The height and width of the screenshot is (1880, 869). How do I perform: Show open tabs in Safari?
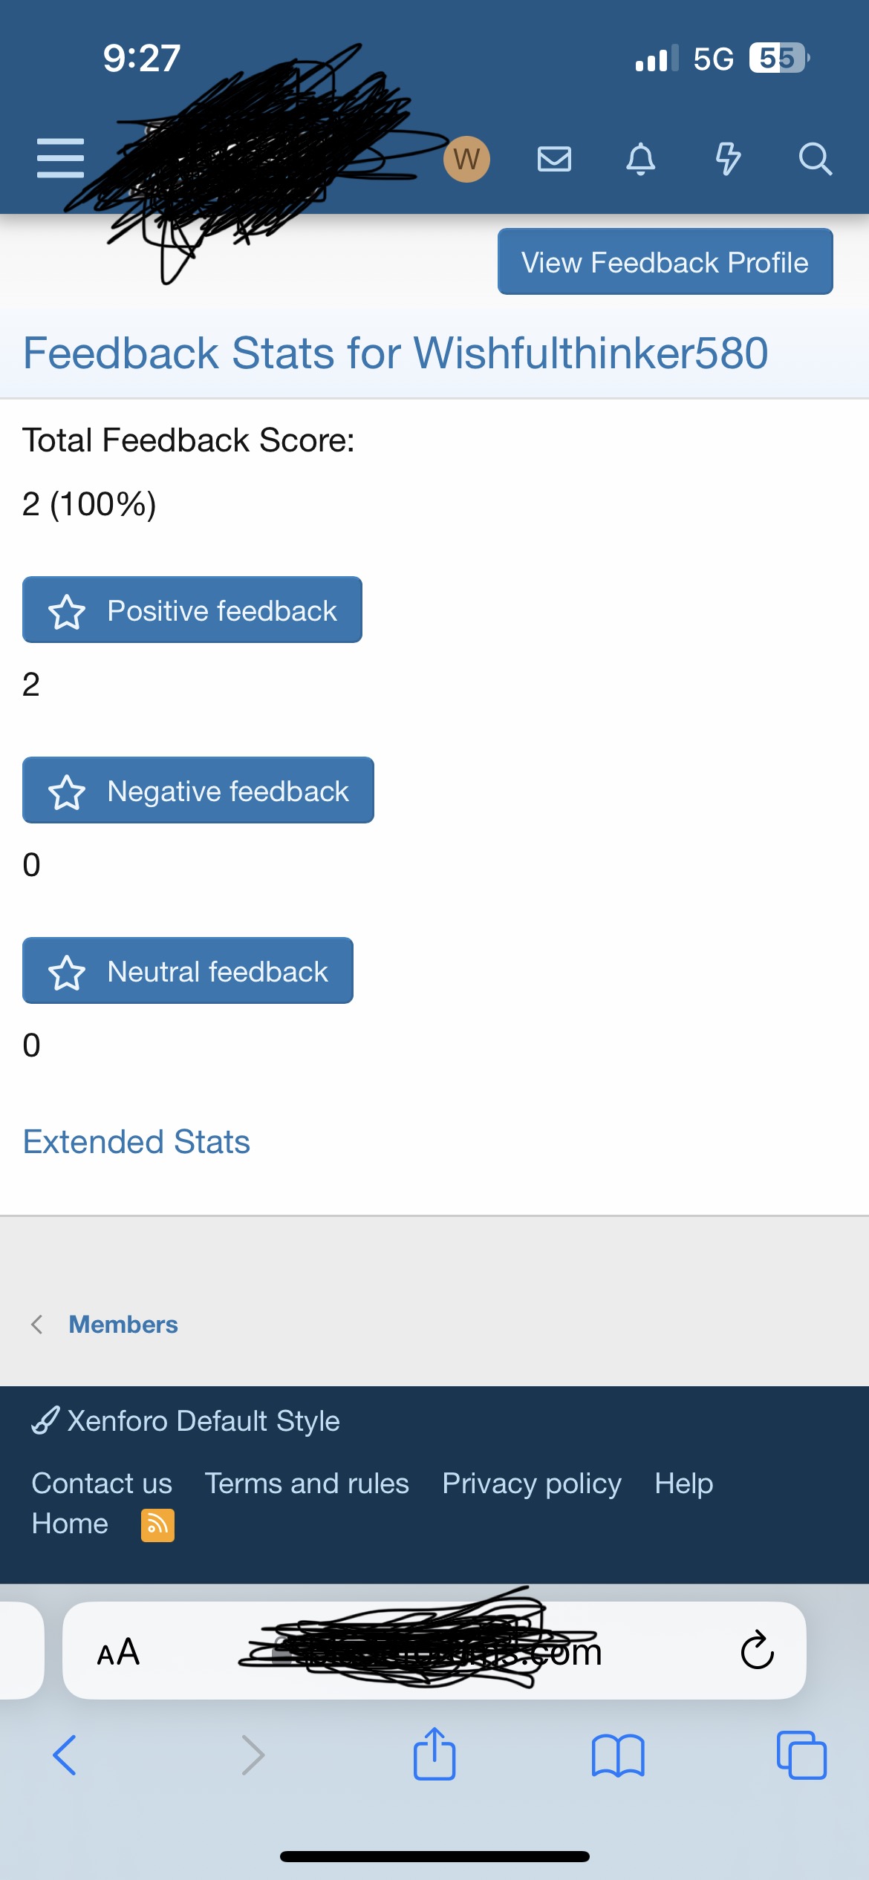coord(801,1755)
